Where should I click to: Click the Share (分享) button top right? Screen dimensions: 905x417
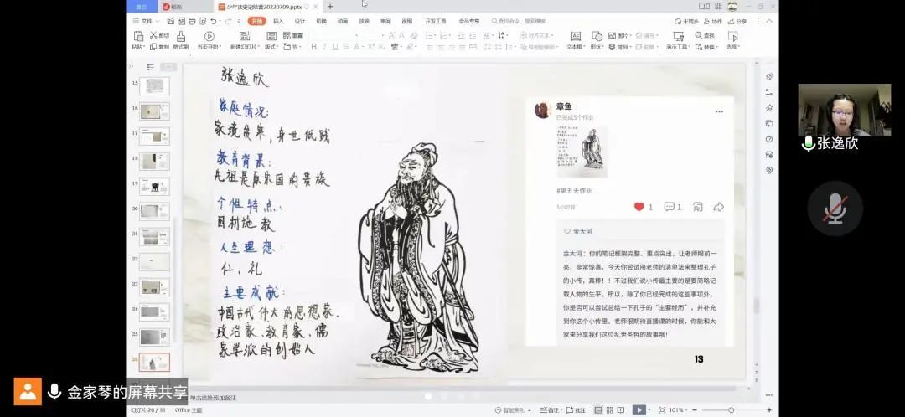pos(738,21)
